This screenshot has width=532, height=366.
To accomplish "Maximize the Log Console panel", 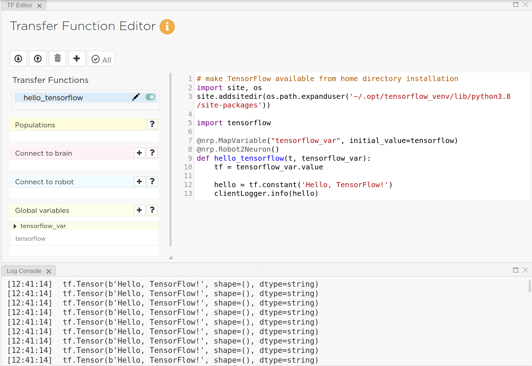I will pos(516,270).
